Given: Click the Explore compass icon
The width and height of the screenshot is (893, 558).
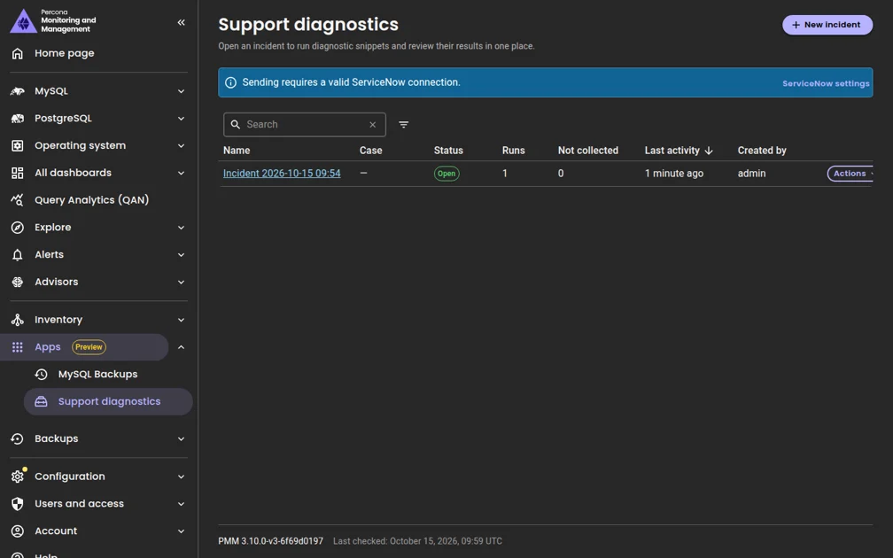Looking at the screenshot, I should (x=18, y=228).
